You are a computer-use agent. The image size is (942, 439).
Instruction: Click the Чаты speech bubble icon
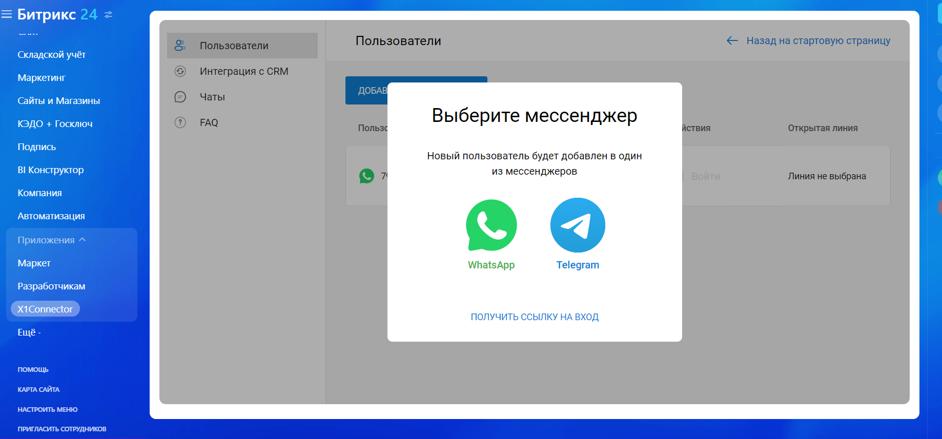click(x=180, y=97)
